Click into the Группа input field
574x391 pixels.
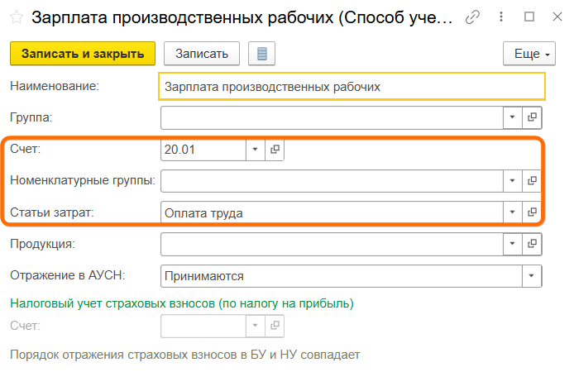pos(332,117)
